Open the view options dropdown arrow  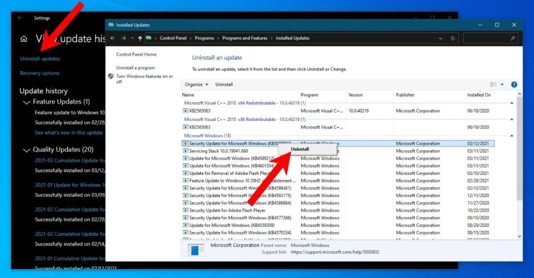502,84
